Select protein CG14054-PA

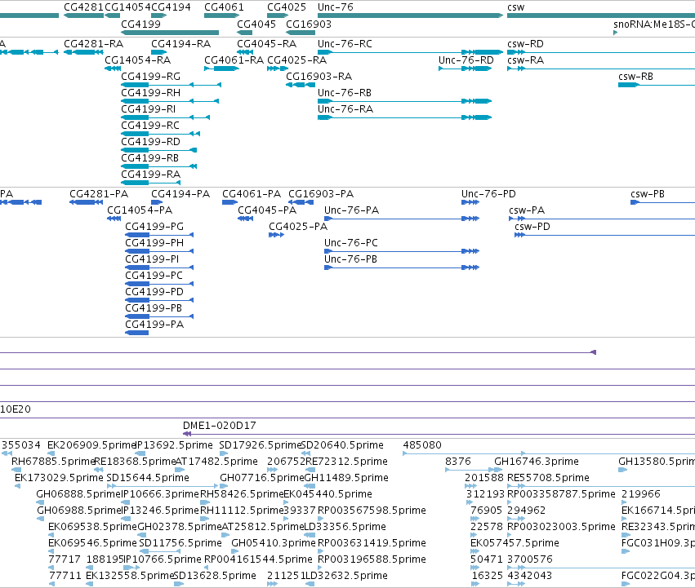click(x=114, y=219)
